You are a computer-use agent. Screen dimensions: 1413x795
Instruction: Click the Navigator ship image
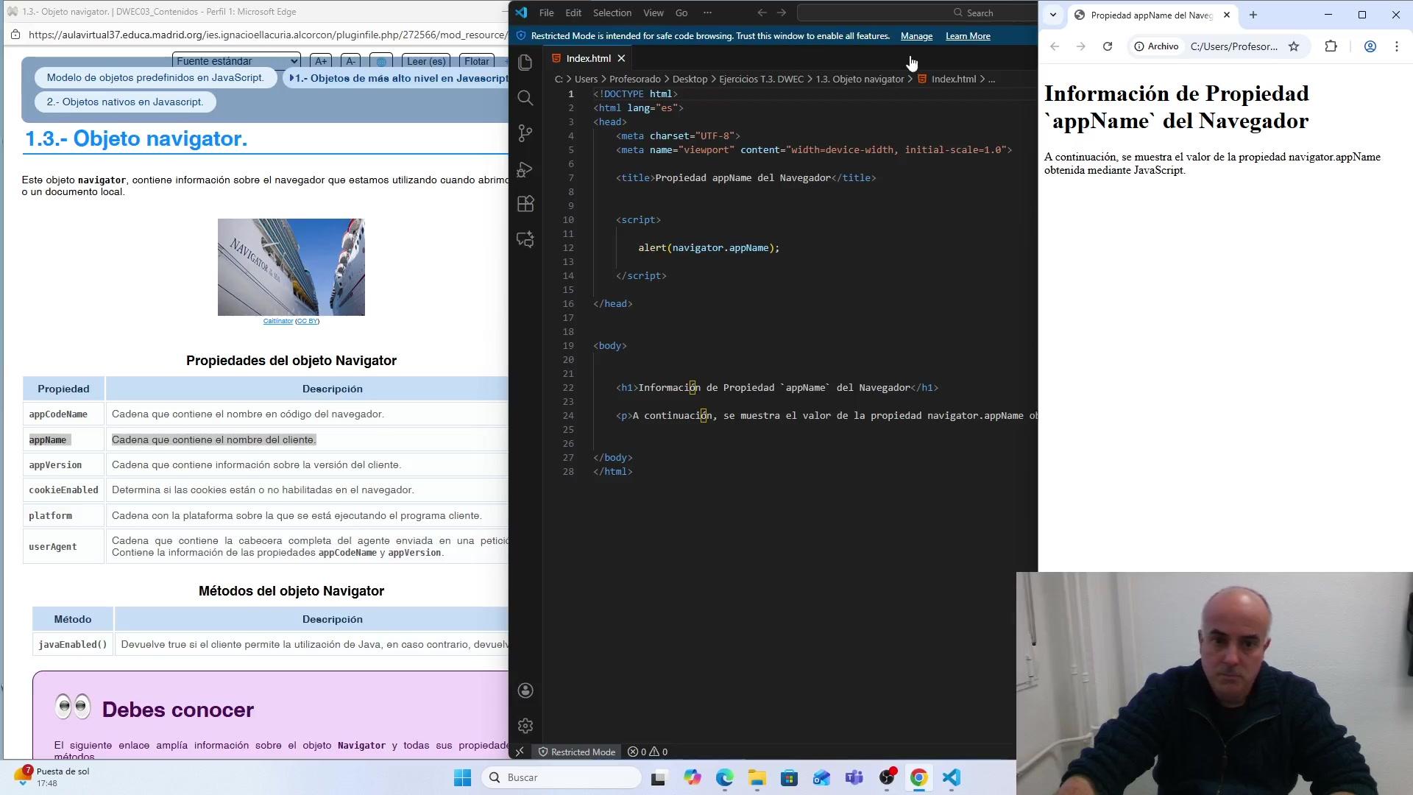(x=291, y=267)
